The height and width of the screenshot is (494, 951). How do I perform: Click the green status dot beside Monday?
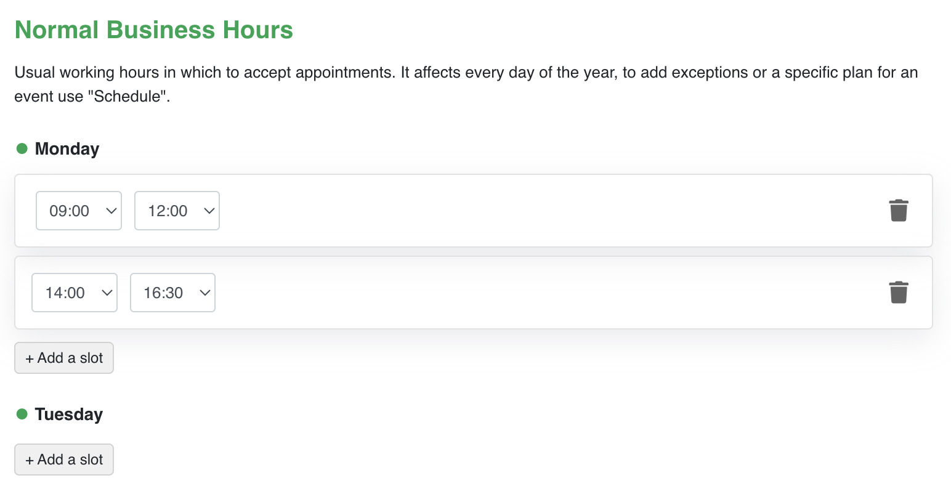pyautogui.click(x=22, y=148)
